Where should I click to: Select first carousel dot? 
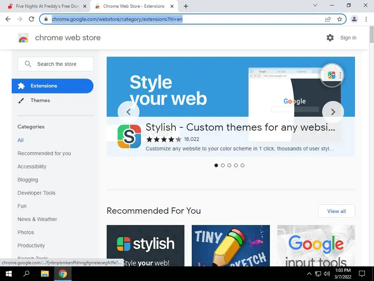[216, 165]
